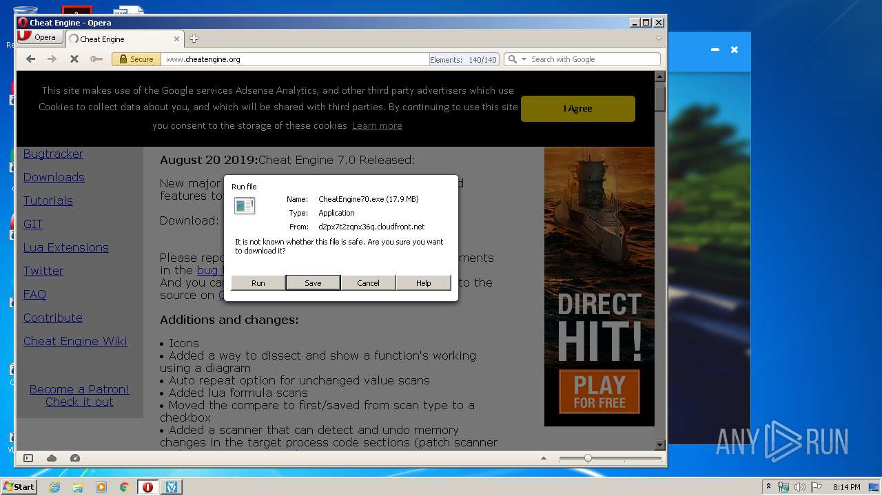Close the background blue window
The width and height of the screenshot is (882, 496).
coord(735,50)
